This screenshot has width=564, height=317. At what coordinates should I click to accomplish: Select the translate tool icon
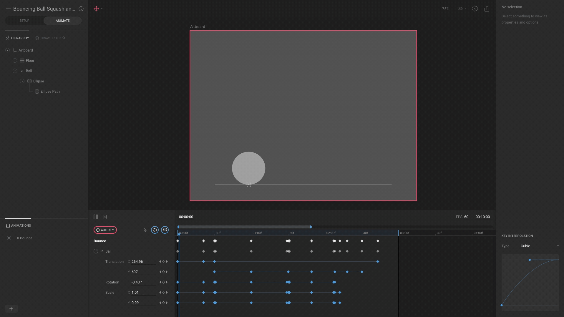(x=96, y=9)
